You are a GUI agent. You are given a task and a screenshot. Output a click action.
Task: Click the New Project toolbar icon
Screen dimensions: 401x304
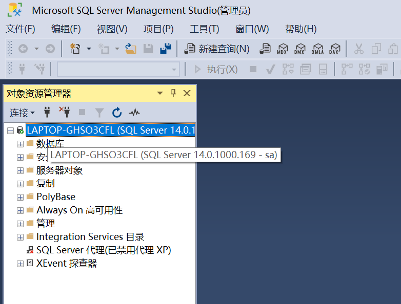[75, 49]
